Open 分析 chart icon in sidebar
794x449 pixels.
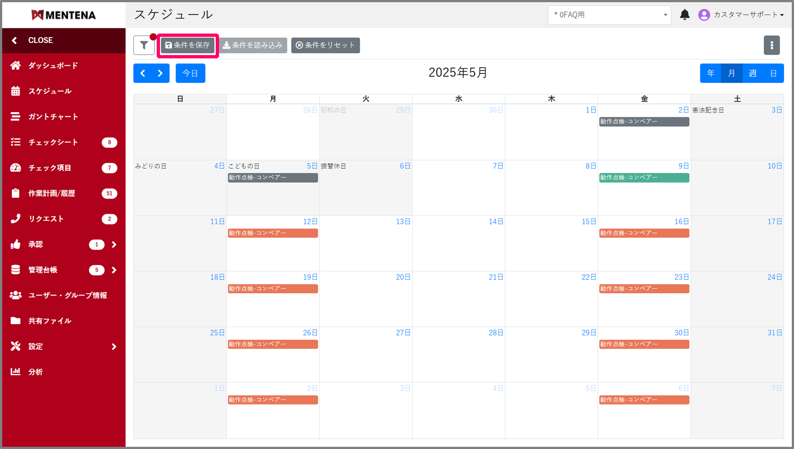[15, 372]
